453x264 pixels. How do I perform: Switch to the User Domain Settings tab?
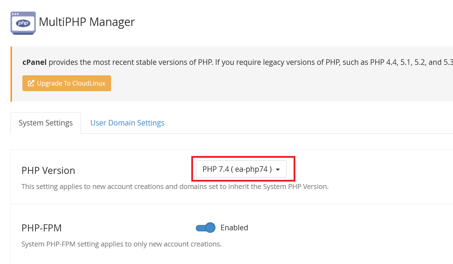pos(127,123)
